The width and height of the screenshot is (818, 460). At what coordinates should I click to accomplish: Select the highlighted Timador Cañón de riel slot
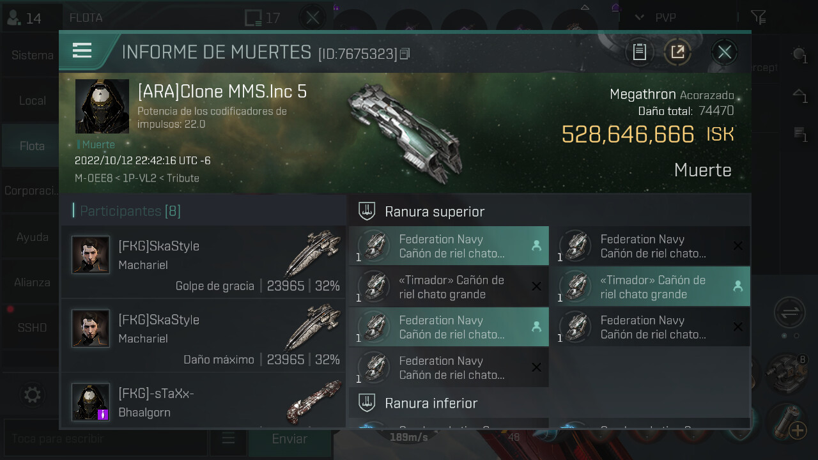(651, 287)
